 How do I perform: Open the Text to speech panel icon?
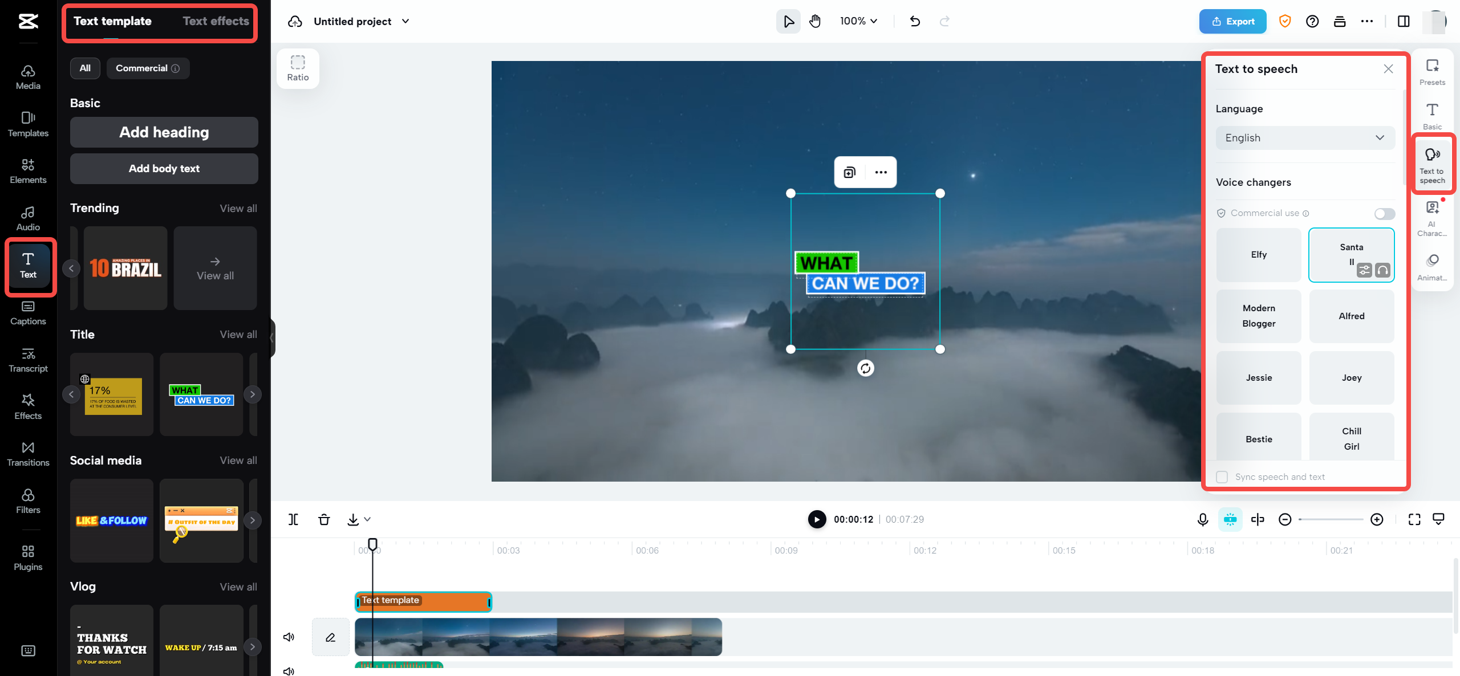[x=1433, y=164]
